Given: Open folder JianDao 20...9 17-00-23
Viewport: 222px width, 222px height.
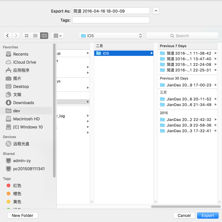Looking at the screenshot, I should click(188, 85).
